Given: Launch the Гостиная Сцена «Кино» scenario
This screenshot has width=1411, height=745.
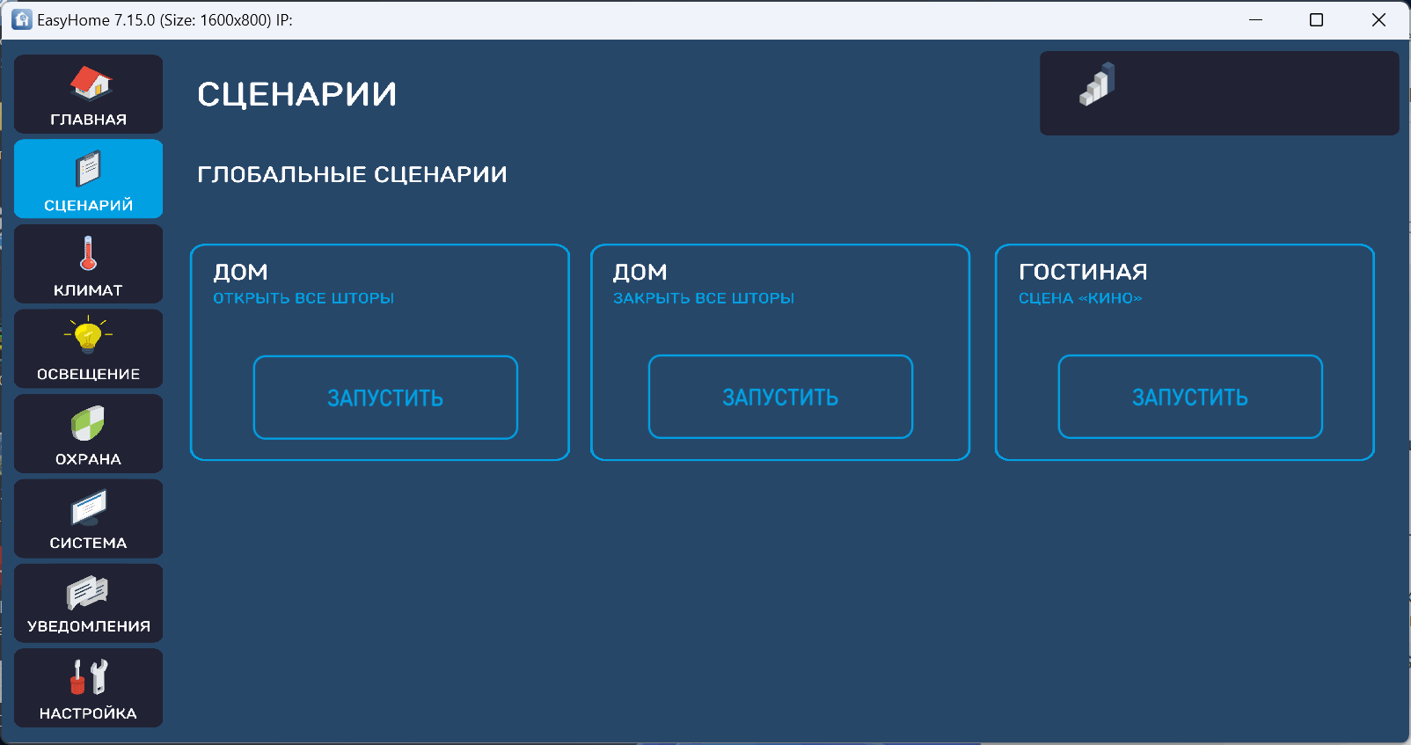Looking at the screenshot, I should click(x=1189, y=397).
